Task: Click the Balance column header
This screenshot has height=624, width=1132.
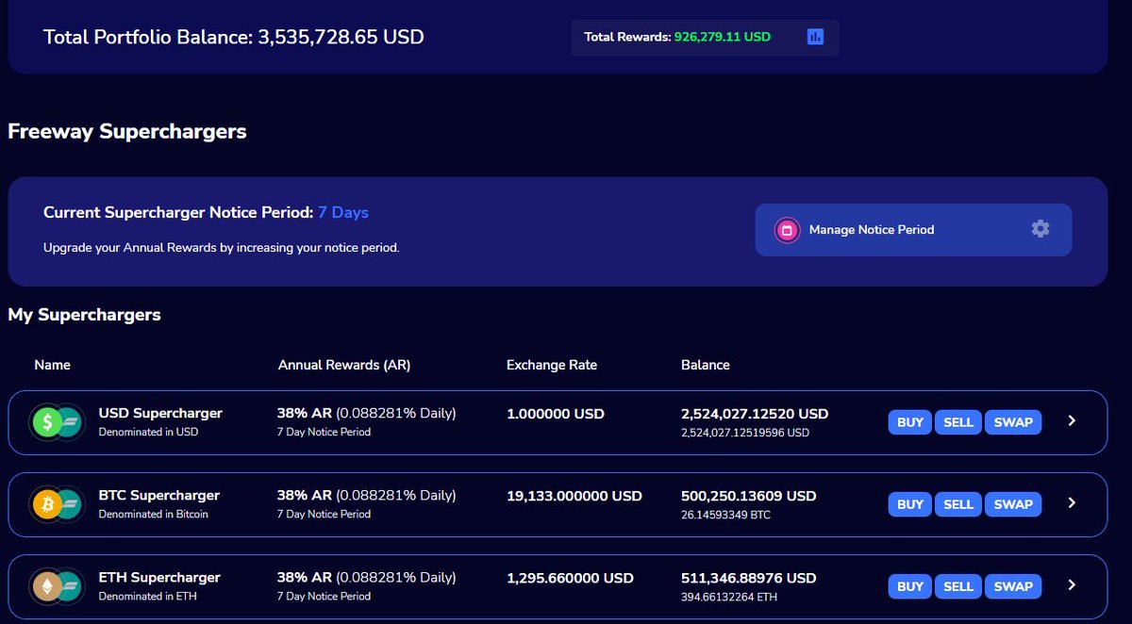Action: 706,365
